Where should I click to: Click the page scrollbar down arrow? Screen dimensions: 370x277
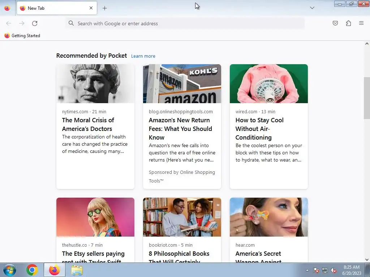click(x=367, y=260)
